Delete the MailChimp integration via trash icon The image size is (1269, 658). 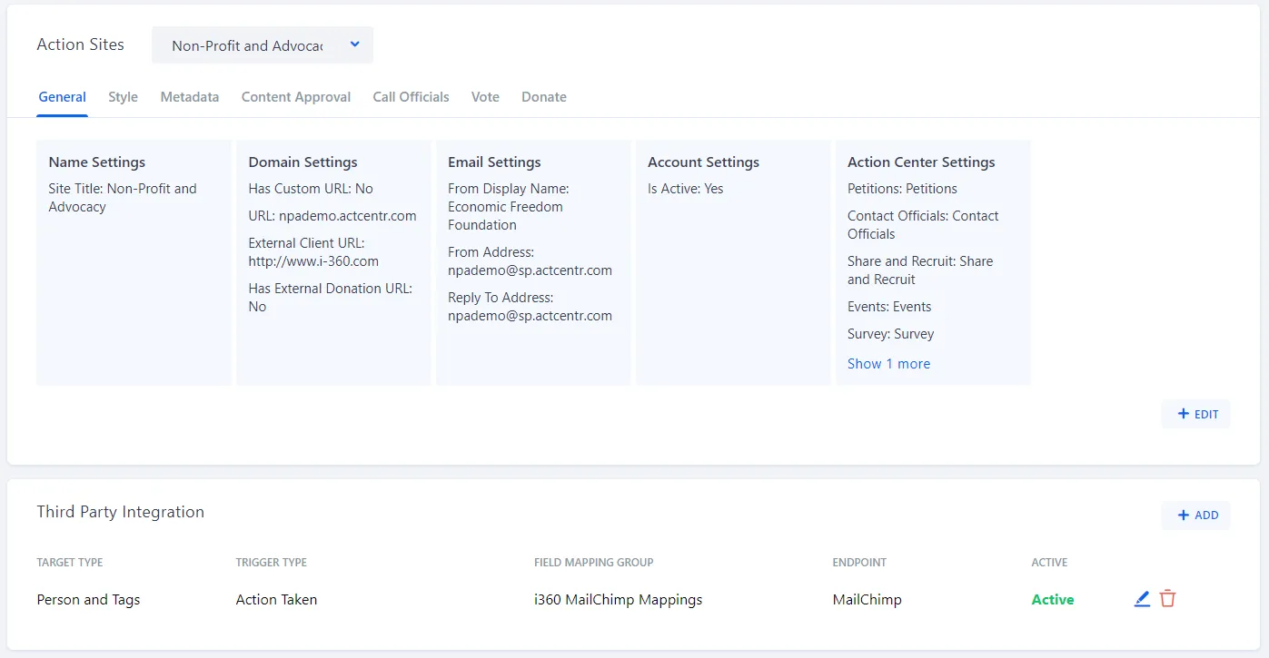click(1168, 599)
